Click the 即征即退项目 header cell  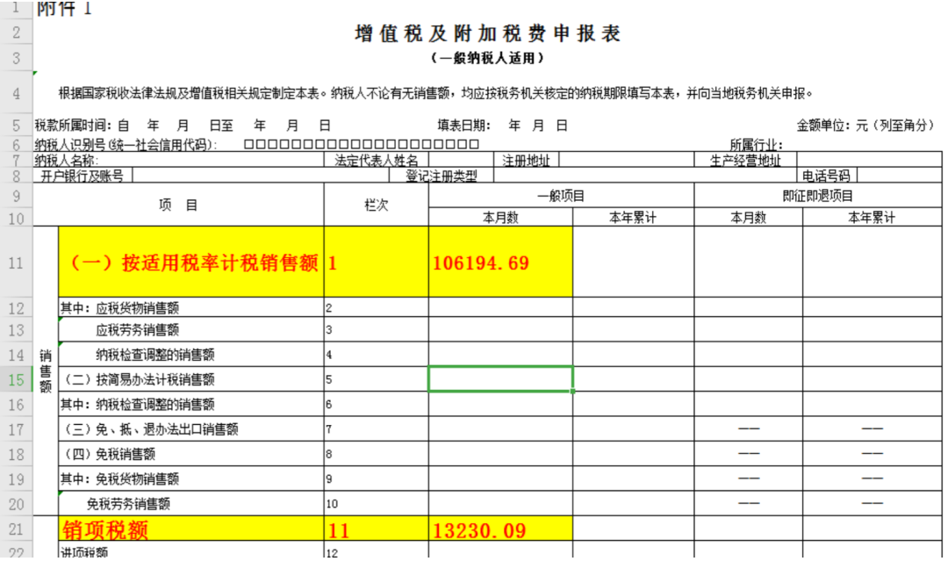(818, 196)
